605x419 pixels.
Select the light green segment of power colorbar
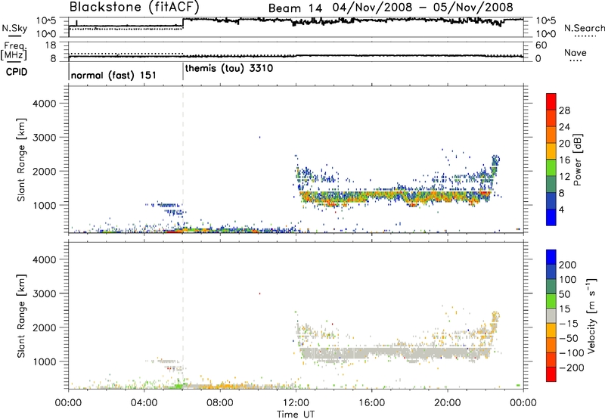tap(551, 167)
